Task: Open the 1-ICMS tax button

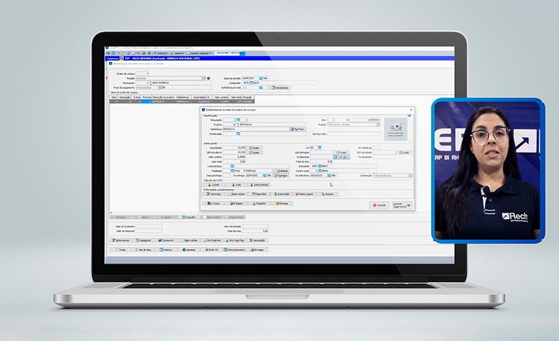Action: pos(214,185)
